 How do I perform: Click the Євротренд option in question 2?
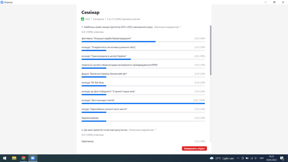click(87, 141)
